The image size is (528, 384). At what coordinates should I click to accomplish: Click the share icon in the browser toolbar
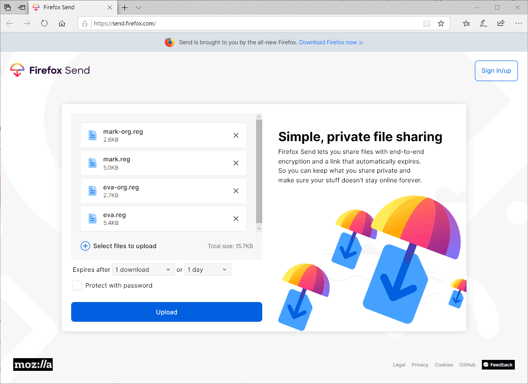tap(501, 23)
